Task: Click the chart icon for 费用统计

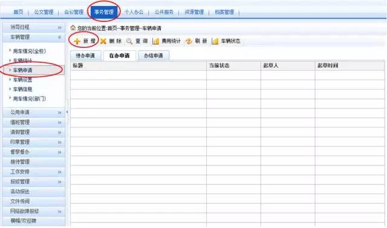Action: [155, 41]
